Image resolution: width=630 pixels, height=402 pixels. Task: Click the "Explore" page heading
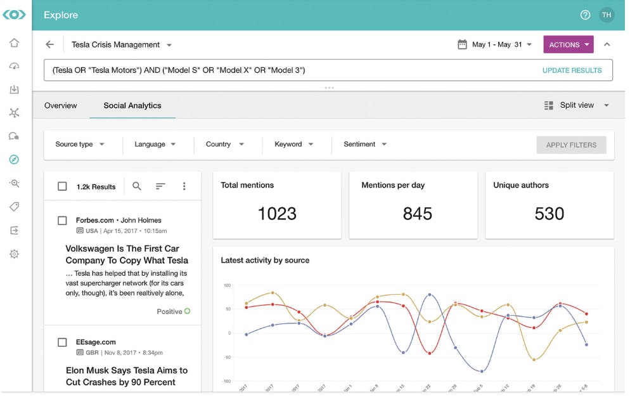coord(61,15)
